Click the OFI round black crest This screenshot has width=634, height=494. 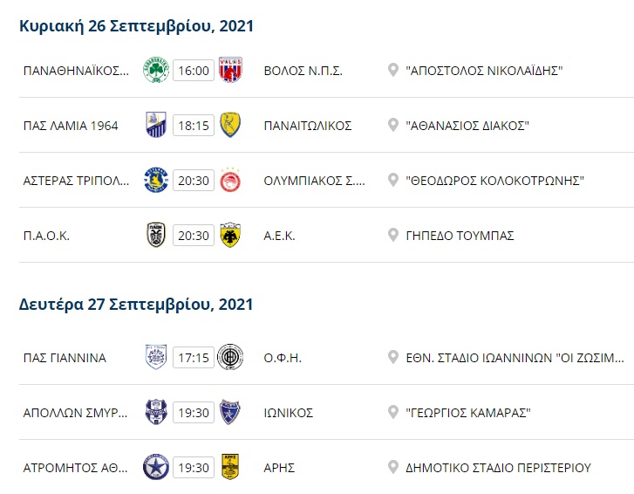pyautogui.click(x=230, y=357)
